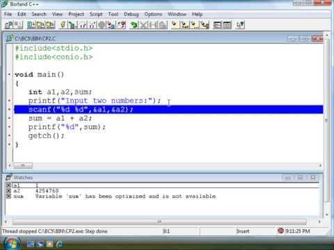Click the main vertical scrollbar thumb at right edge

click(x=326, y=120)
